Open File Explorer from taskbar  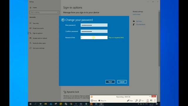pyautogui.click(x=46, y=104)
